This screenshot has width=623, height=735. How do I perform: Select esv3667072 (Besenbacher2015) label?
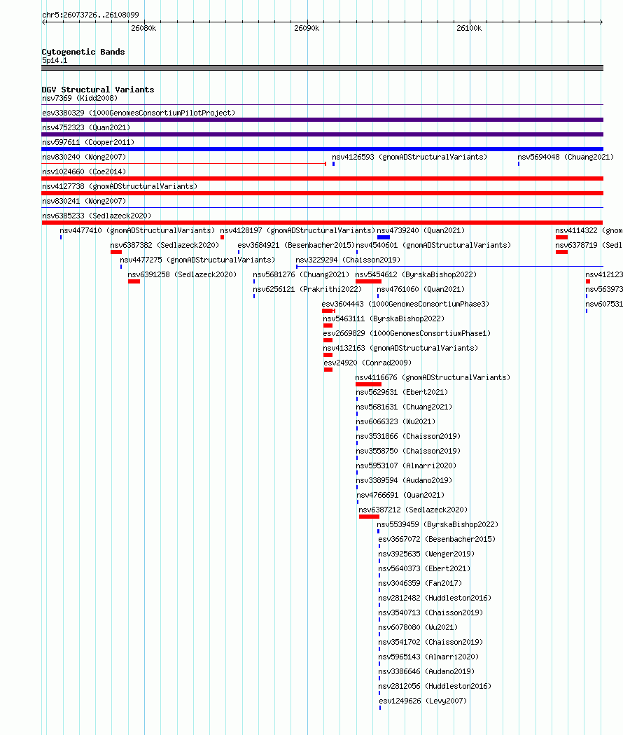(437, 540)
